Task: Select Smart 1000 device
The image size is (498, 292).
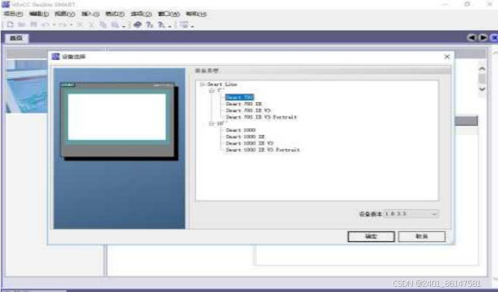Action: click(x=241, y=130)
